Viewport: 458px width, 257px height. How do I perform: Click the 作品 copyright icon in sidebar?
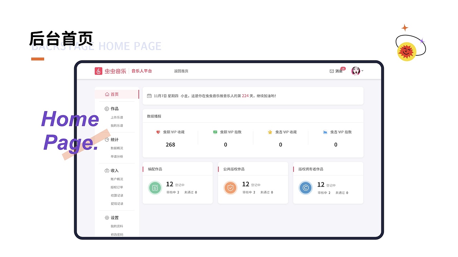(107, 109)
